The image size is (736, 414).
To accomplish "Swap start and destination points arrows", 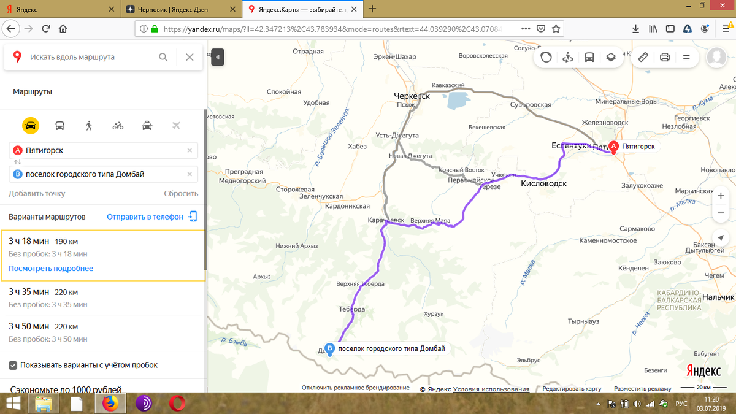I will coord(18,162).
